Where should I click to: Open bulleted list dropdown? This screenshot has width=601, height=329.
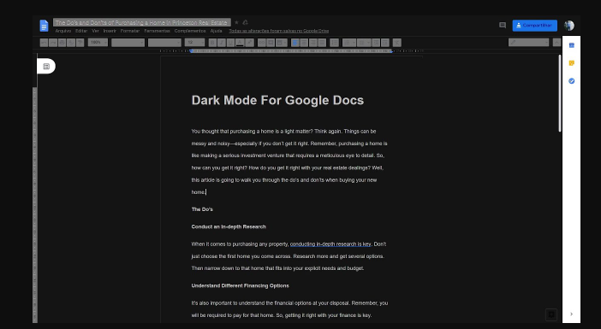[x=363, y=43]
